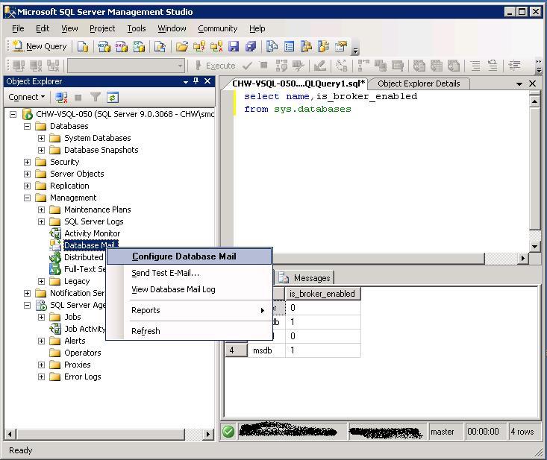Open the Tools menu

point(137,28)
